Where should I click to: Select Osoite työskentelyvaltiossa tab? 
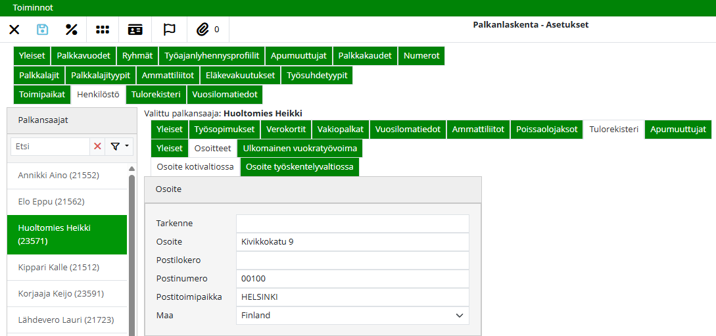[x=300, y=167]
